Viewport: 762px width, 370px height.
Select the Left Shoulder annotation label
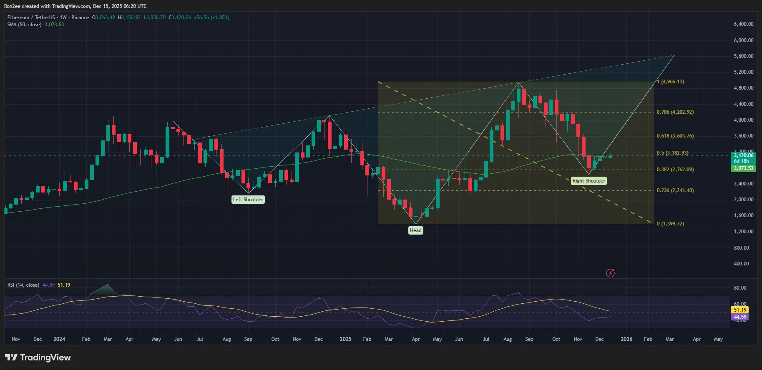coord(248,200)
